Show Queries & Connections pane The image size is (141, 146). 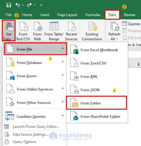(x=131, y=24)
